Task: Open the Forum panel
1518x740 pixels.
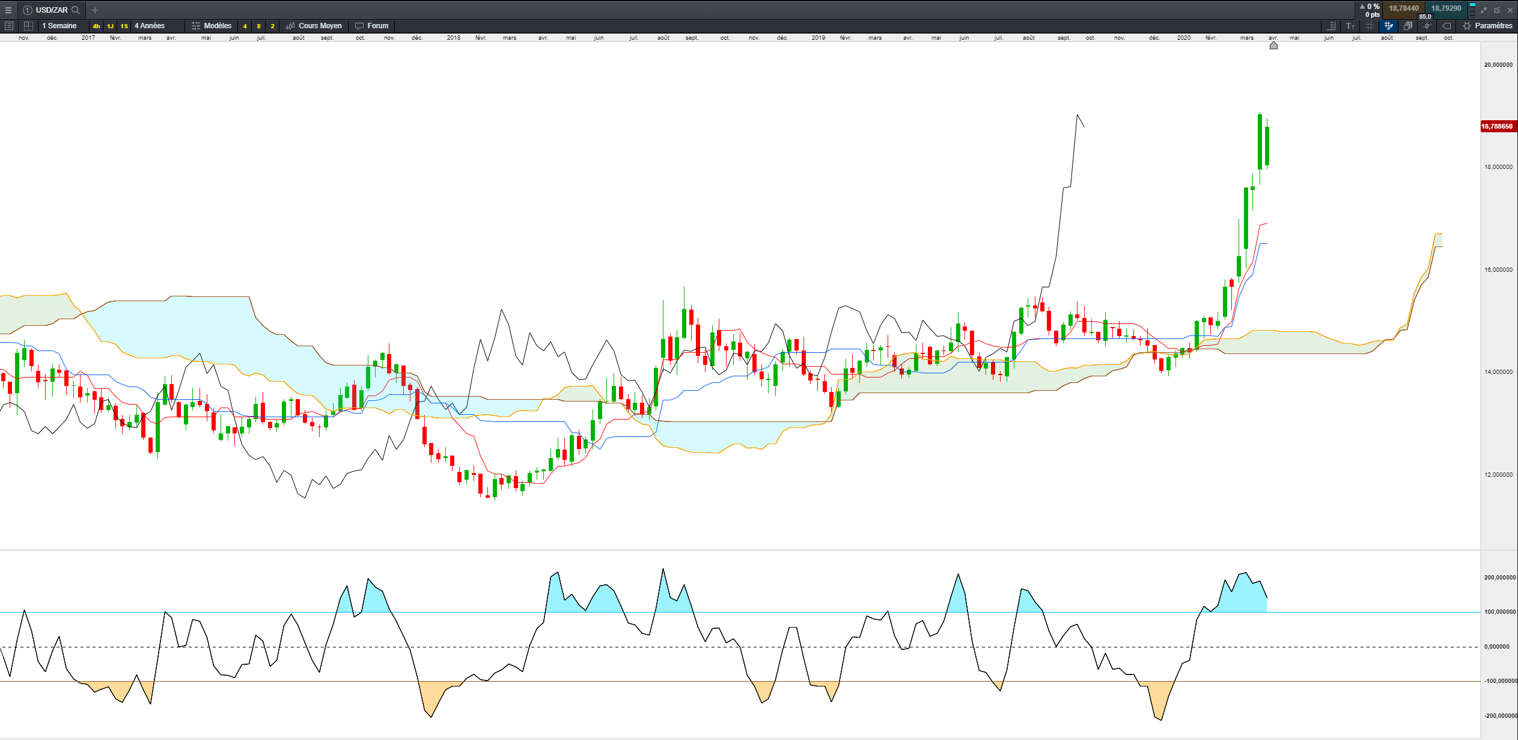Action: click(x=372, y=26)
